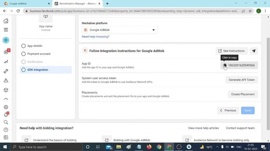
Task: Go back with the Previous button
Action: pyautogui.click(x=228, y=110)
